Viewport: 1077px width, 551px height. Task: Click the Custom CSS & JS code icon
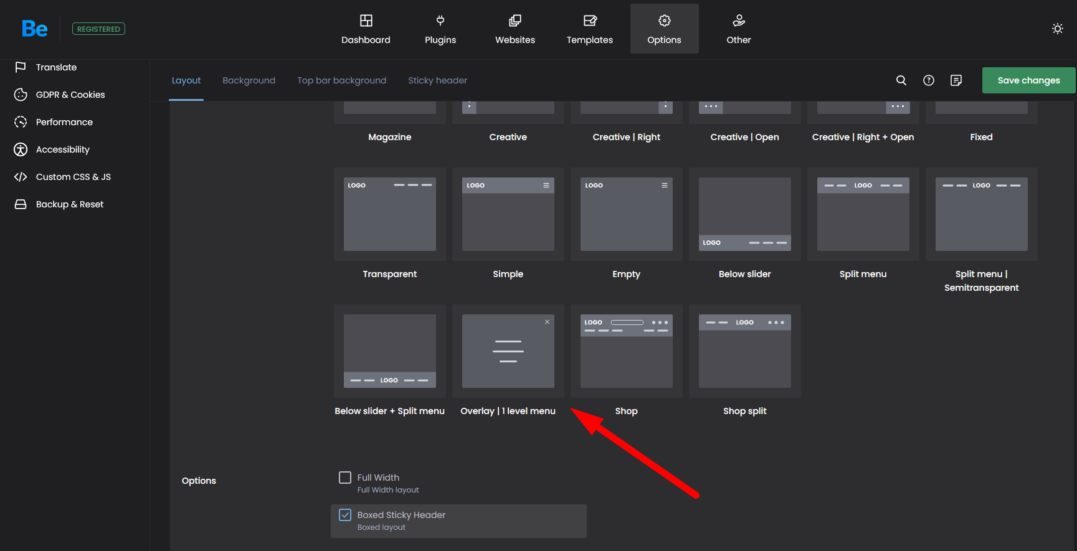coord(21,177)
